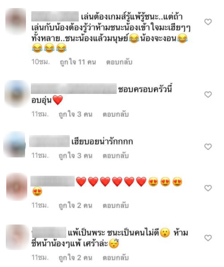View 2 likes on heart emojis comment
The height and width of the screenshot is (267, 224).
click(x=76, y=206)
